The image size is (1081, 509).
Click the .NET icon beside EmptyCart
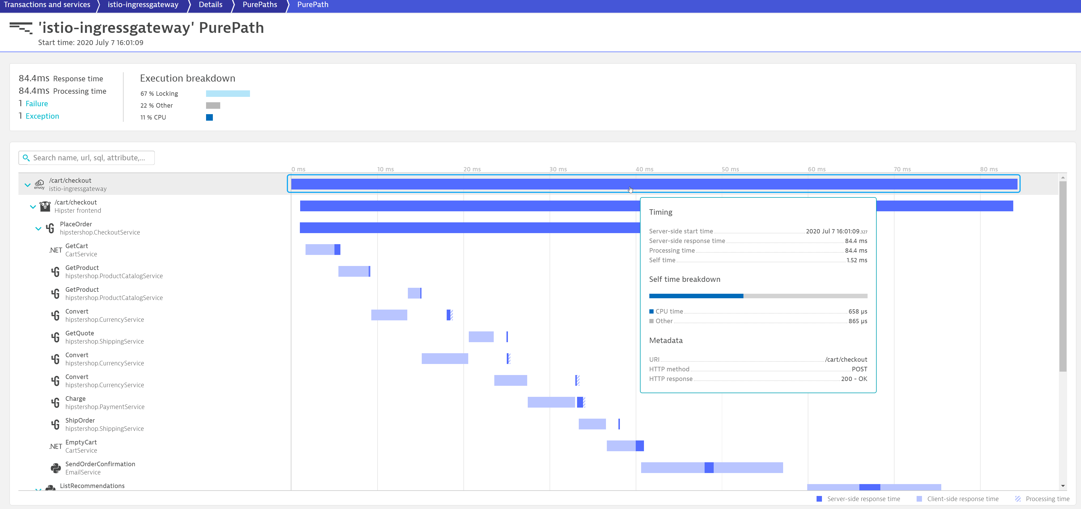[55, 446]
